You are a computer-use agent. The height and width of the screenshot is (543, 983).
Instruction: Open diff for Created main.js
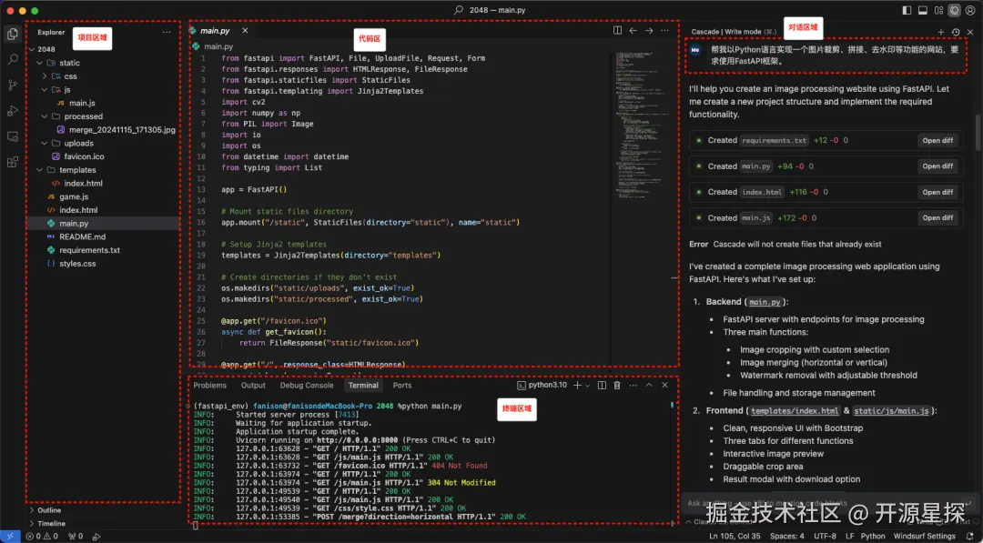pyautogui.click(x=937, y=218)
